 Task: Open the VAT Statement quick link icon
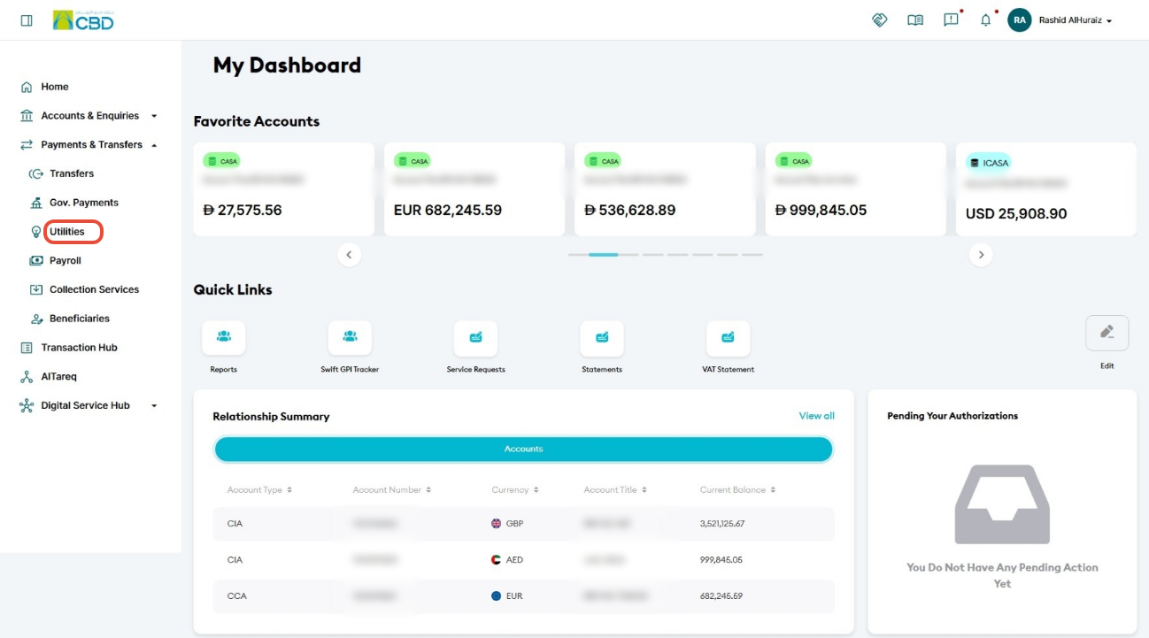point(728,337)
